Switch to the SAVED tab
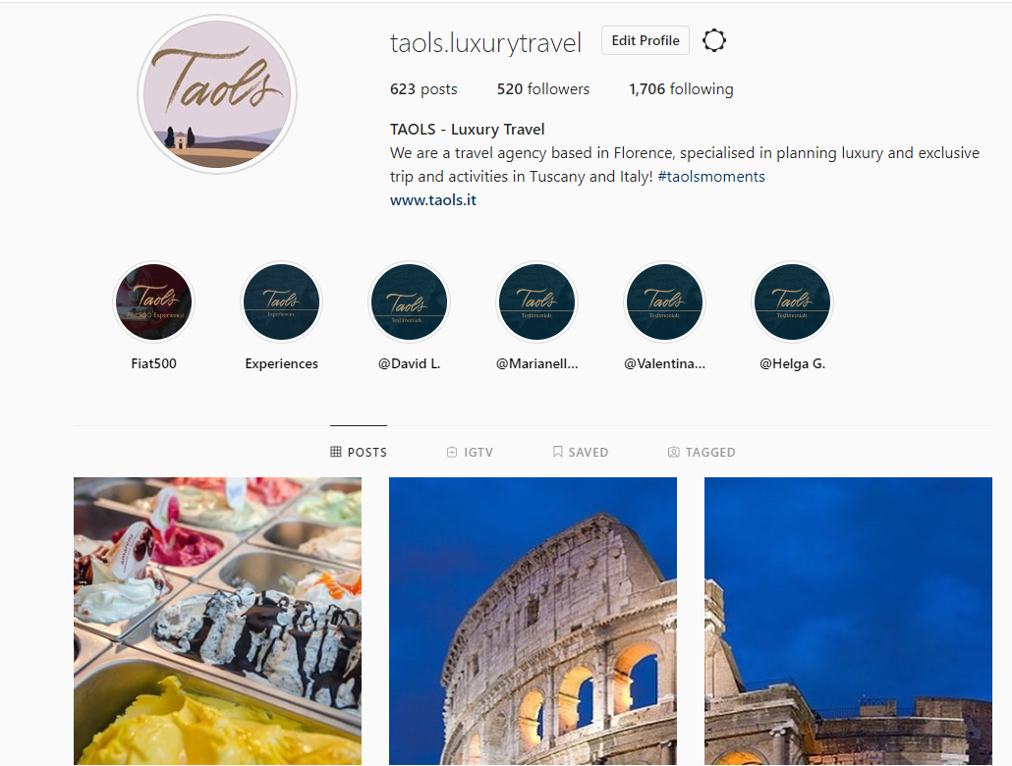The width and height of the screenshot is (1012, 766). click(581, 453)
